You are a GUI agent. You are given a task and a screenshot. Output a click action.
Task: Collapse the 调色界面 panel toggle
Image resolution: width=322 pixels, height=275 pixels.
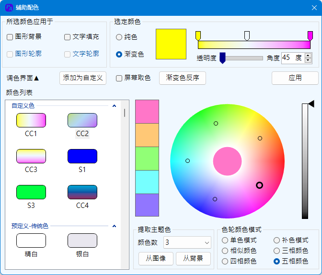coord(23,78)
